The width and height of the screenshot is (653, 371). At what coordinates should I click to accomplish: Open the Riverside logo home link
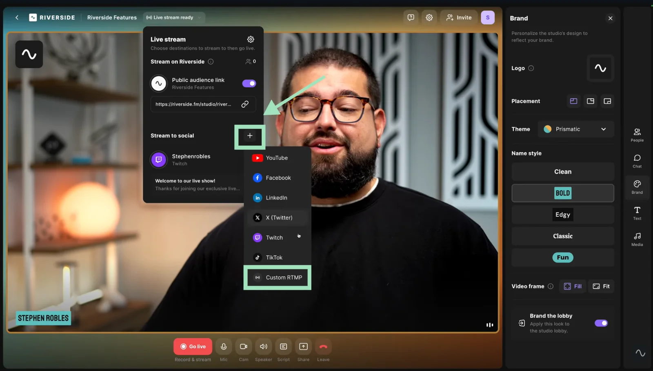[x=52, y=18]
